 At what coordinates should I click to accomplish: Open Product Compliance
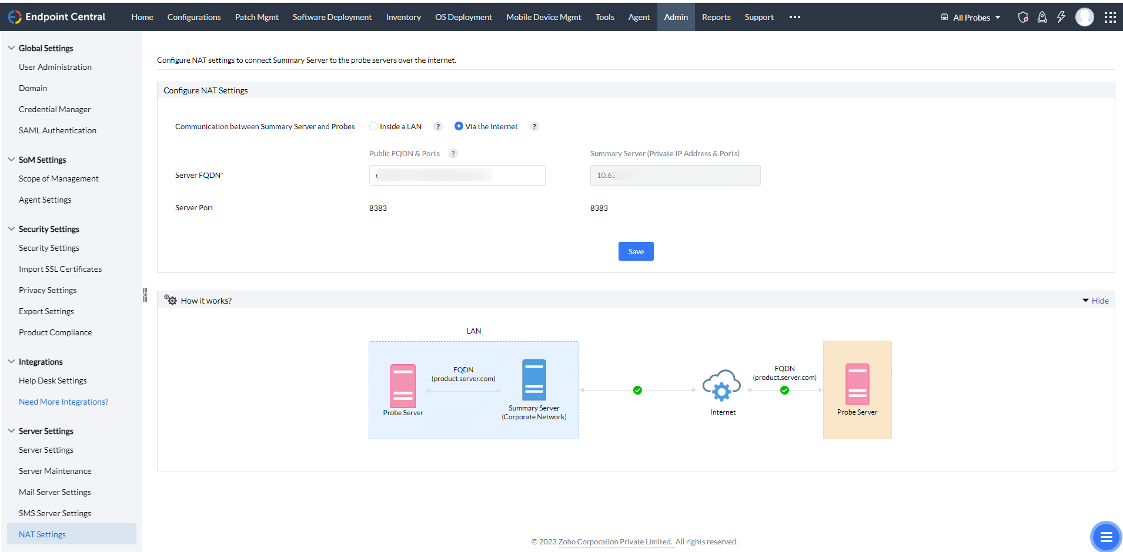[x=55, y=332]
